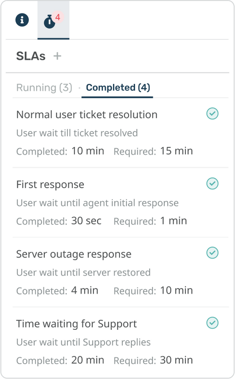Click First response completed check icon
235x379 pixels.
[212, 183]
